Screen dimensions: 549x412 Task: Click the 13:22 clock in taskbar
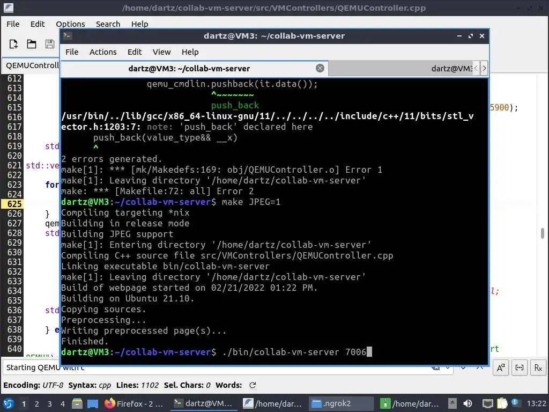click(536, 404)
